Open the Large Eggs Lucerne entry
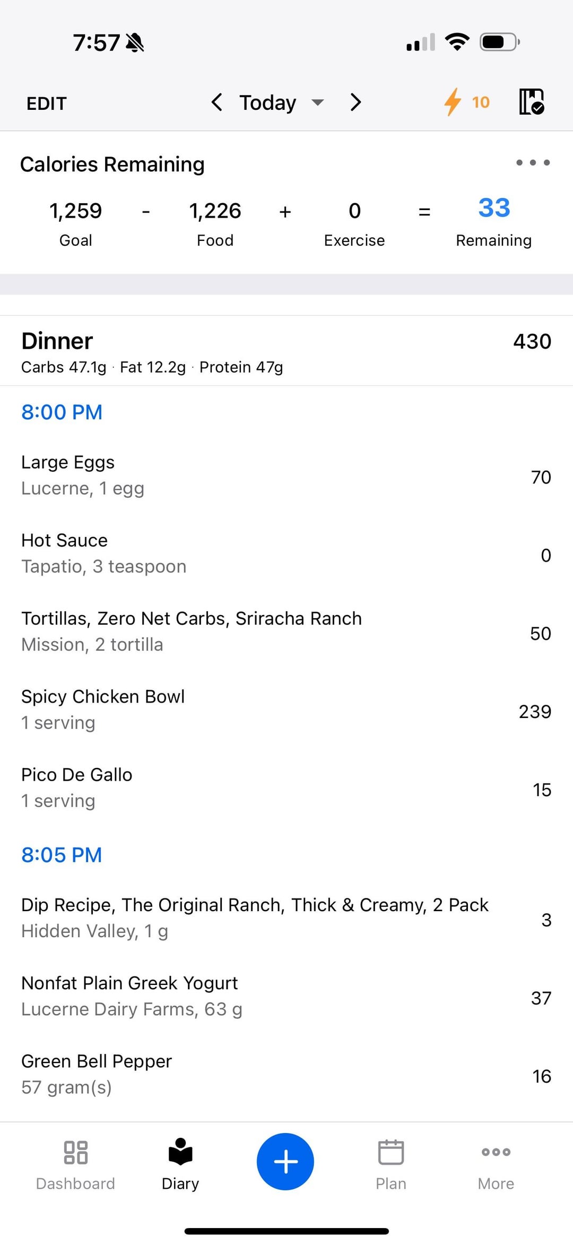 coord(286,475)
